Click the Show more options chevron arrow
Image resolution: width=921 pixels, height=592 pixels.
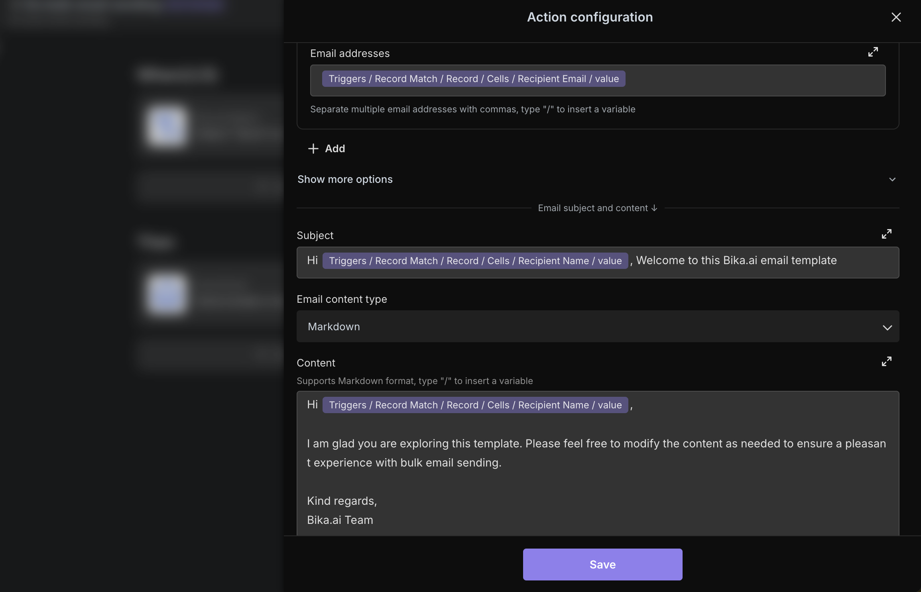pos(892,179)
